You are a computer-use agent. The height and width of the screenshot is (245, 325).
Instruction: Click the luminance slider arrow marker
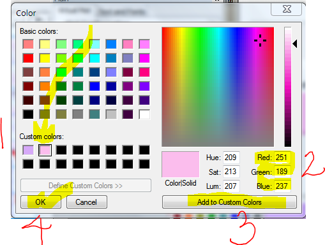(x=295, y=44)
